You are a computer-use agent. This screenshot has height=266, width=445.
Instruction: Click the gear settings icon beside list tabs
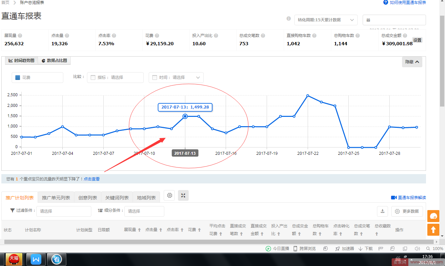coord(169,195)
